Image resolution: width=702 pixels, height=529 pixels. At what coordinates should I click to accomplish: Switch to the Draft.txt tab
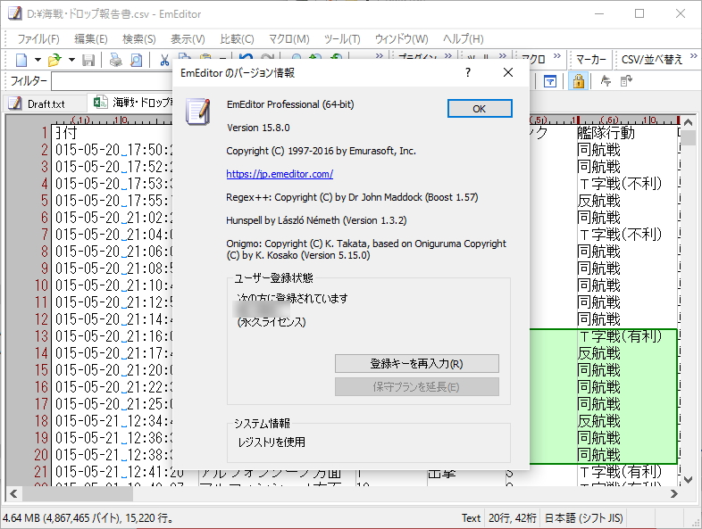coord(46,103)
